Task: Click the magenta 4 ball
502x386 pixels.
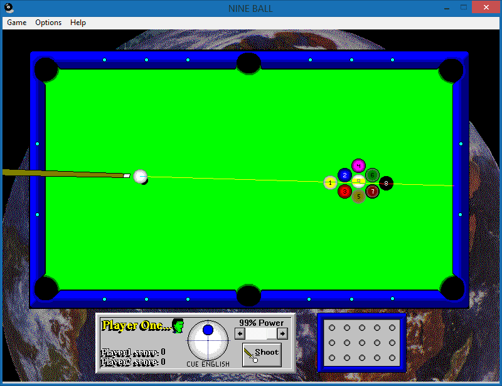Action: (x=358, y=165)
